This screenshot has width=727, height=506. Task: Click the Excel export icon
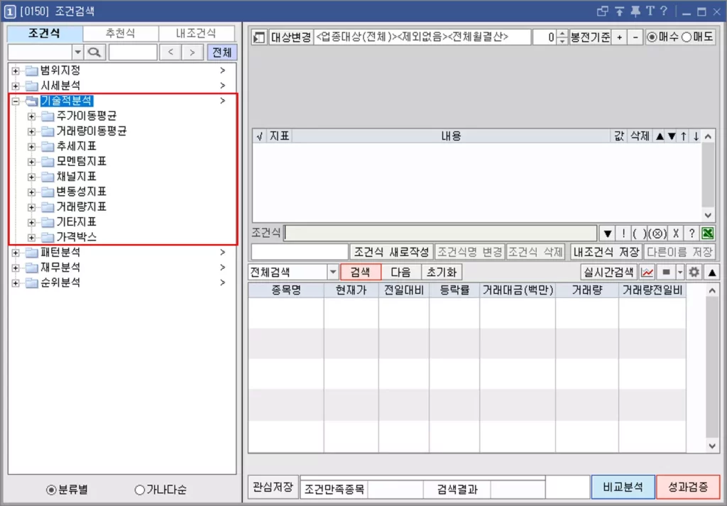[708, 233]
